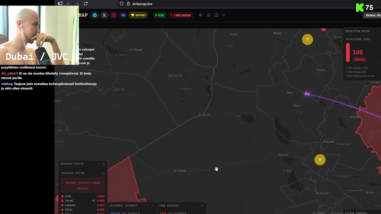This screenshot has width=381, height=214.
Task: Click the Strike Counter panel header
Action: 356,213
